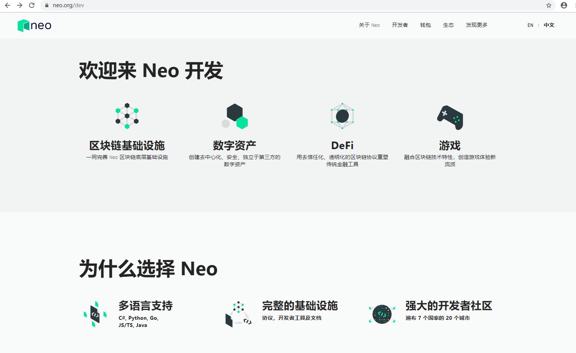Open the 数字资产 heading link
The height and width of the screenshot is (353, 576).
[235, 145]
